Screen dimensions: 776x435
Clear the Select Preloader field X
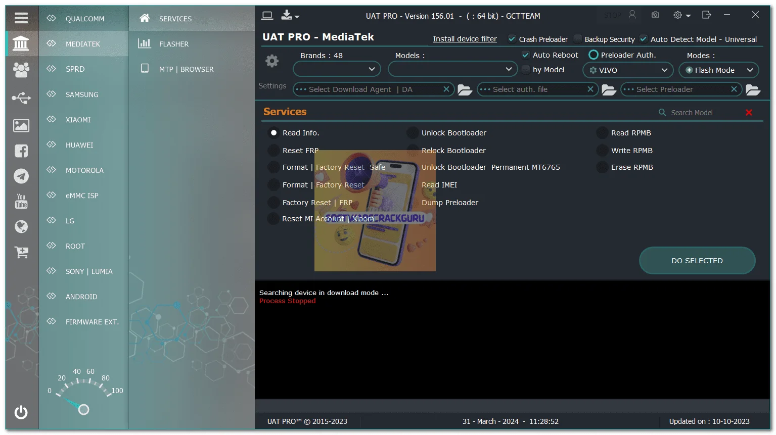(734, 89)
